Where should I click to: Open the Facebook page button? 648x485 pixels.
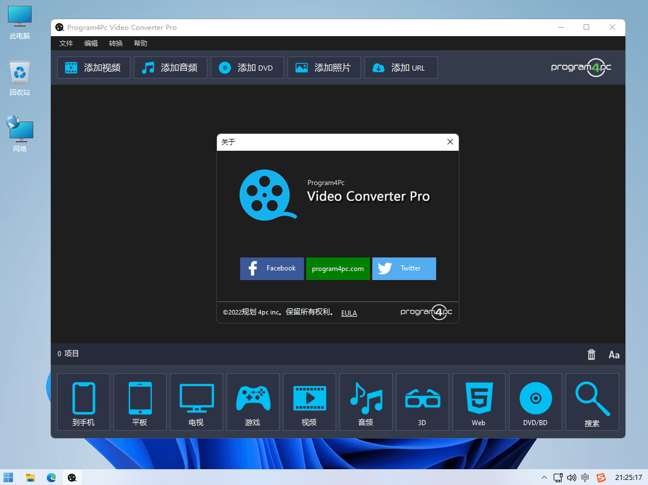click(x=272, y=269)
